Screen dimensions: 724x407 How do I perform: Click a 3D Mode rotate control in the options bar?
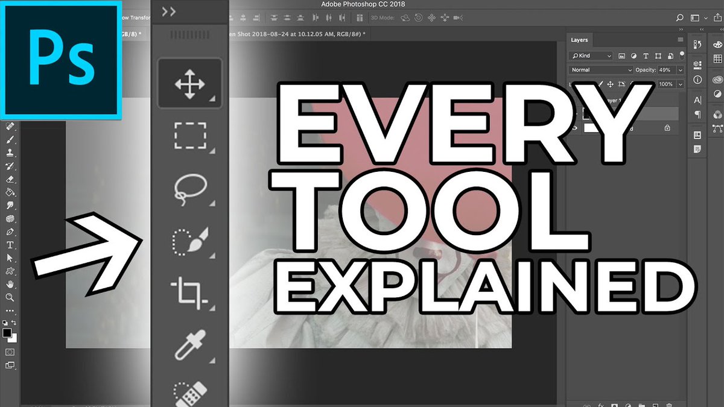click(405, 17)
